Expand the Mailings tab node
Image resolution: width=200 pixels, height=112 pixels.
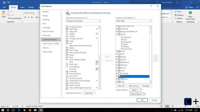(x=117, y=65)
